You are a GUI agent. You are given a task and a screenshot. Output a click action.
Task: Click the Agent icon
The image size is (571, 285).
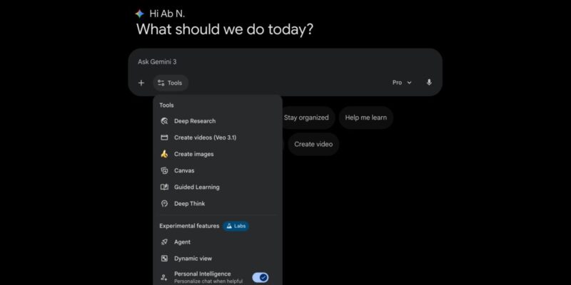(x=164, y=242)
